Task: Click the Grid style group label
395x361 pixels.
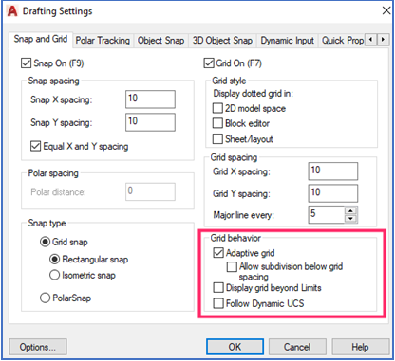Action: (229, 81)
